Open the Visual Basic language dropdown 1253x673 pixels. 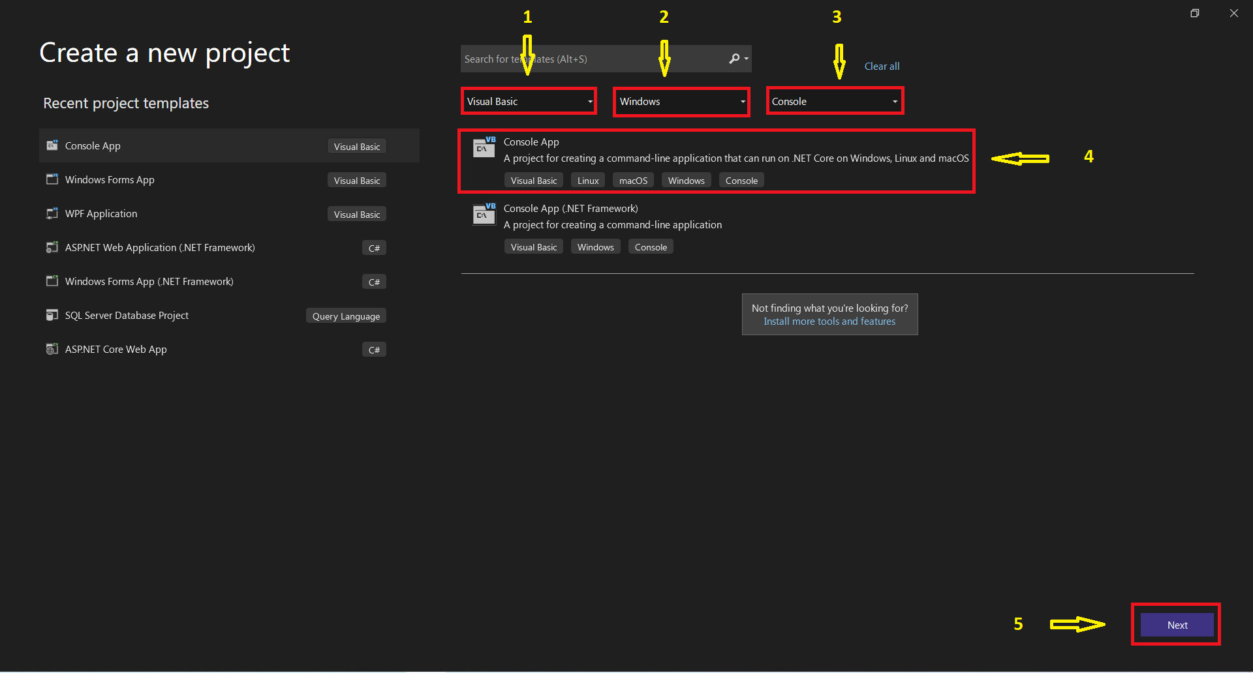(x=529, y=101)
